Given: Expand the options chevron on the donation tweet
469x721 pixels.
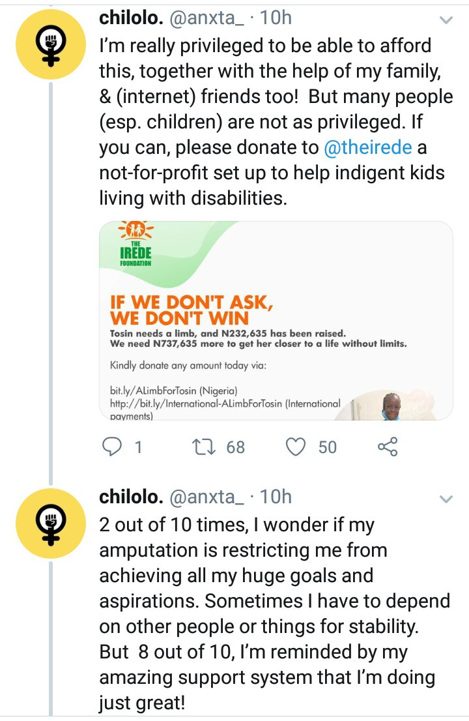Looking at the screenshot, I should pos(446,20).
